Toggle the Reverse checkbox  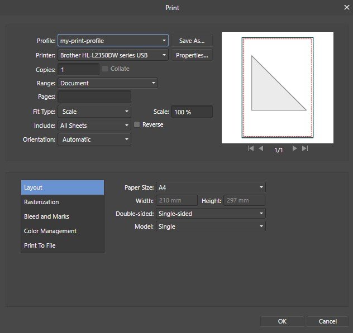pyautogui.click(x=137, y=124)
